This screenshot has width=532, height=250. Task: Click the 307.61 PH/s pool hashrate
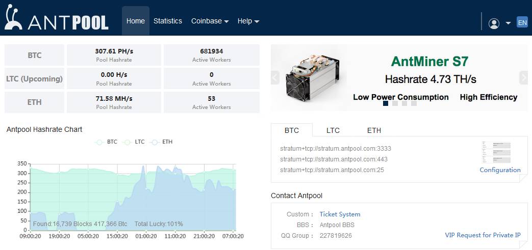114,51
